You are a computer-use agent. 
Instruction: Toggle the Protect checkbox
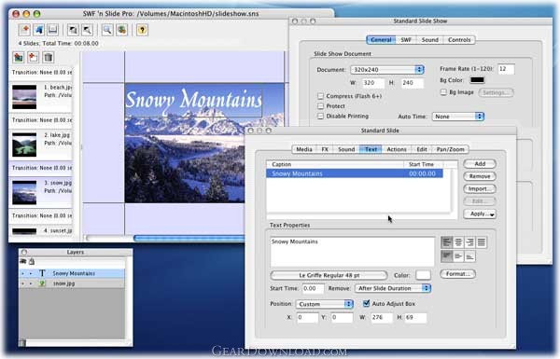(x=320, y=106)
